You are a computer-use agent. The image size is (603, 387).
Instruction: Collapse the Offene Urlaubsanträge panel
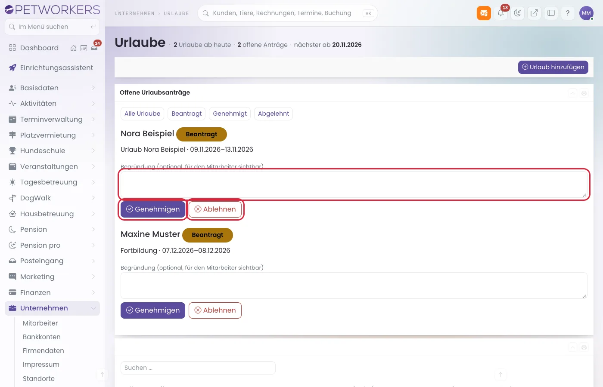pos(573,93)
